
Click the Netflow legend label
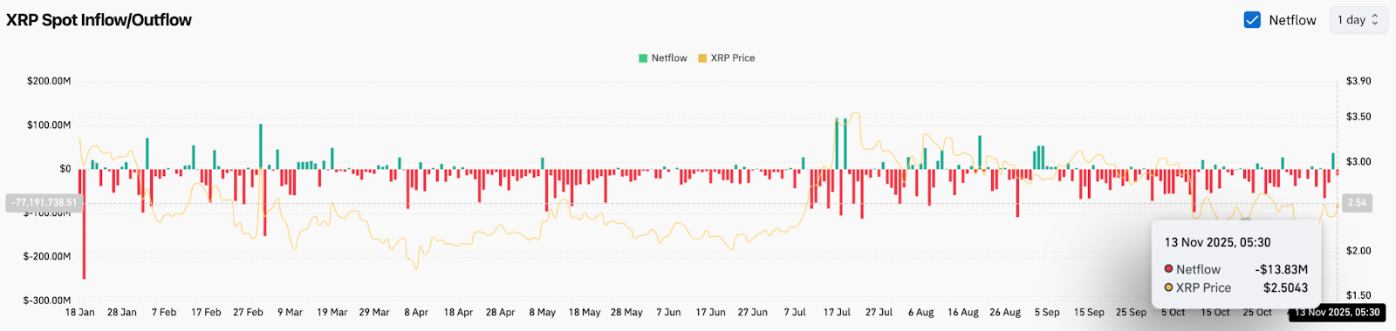[669, 58]
